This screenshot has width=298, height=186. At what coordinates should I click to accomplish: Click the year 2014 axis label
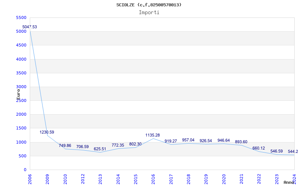[x=118, y=179]
